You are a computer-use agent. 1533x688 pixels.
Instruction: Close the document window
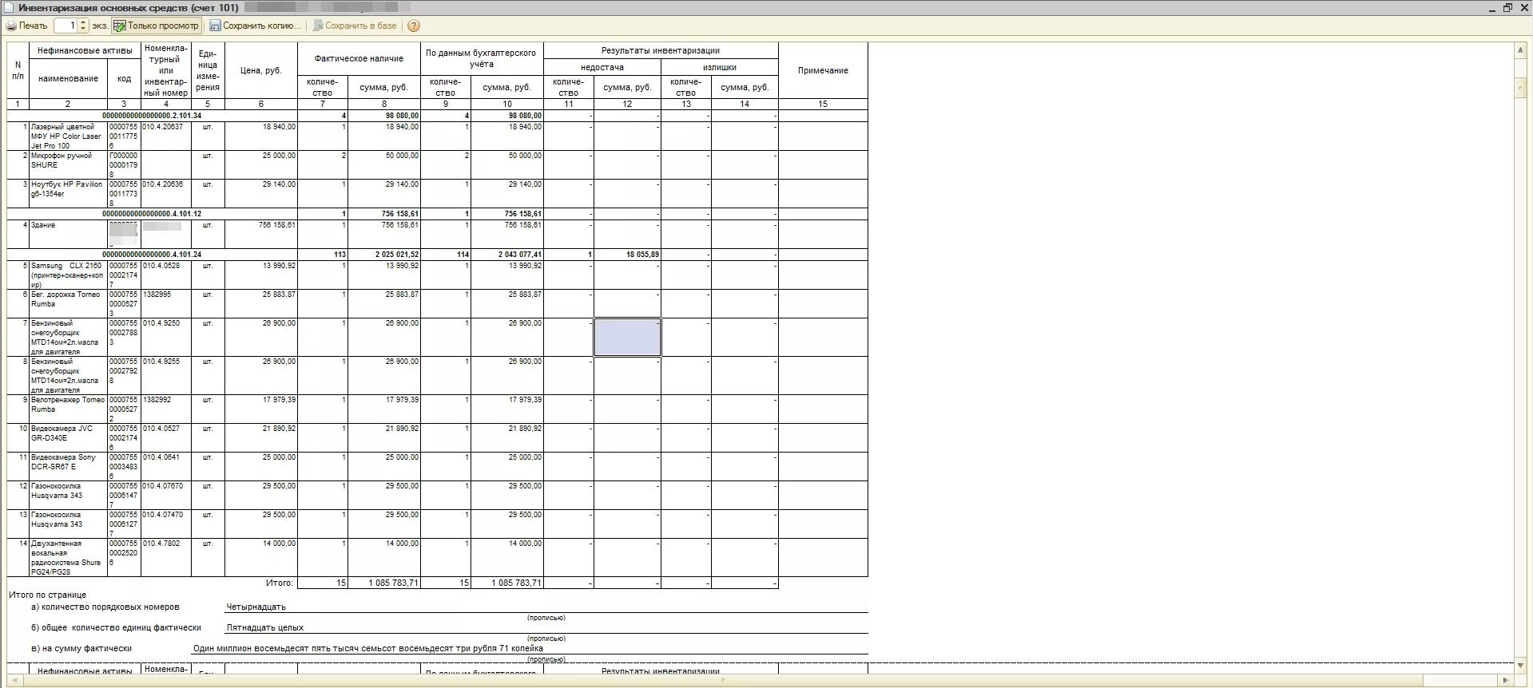pyautogui.click(x=1523, y=7)
